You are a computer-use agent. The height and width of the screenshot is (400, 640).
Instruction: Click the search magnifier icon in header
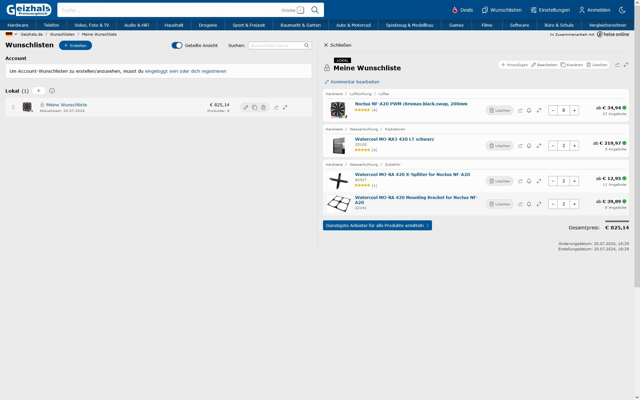315,10
